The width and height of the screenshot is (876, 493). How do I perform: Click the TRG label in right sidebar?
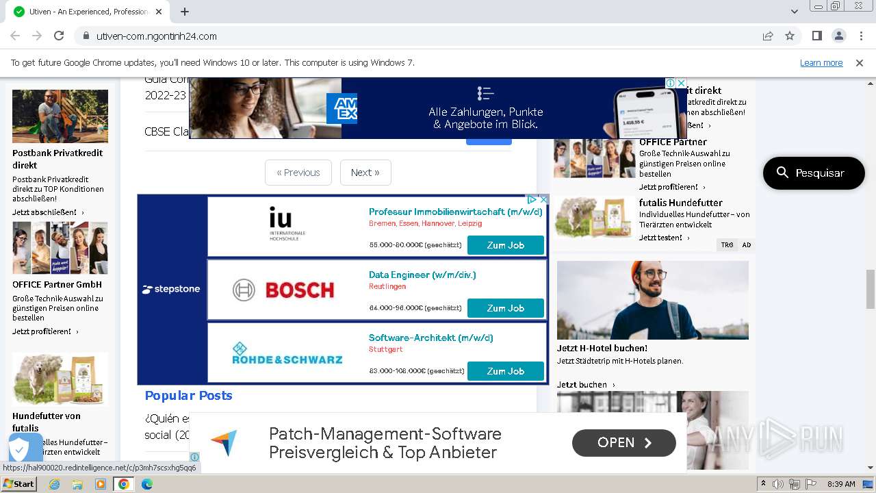727,244
